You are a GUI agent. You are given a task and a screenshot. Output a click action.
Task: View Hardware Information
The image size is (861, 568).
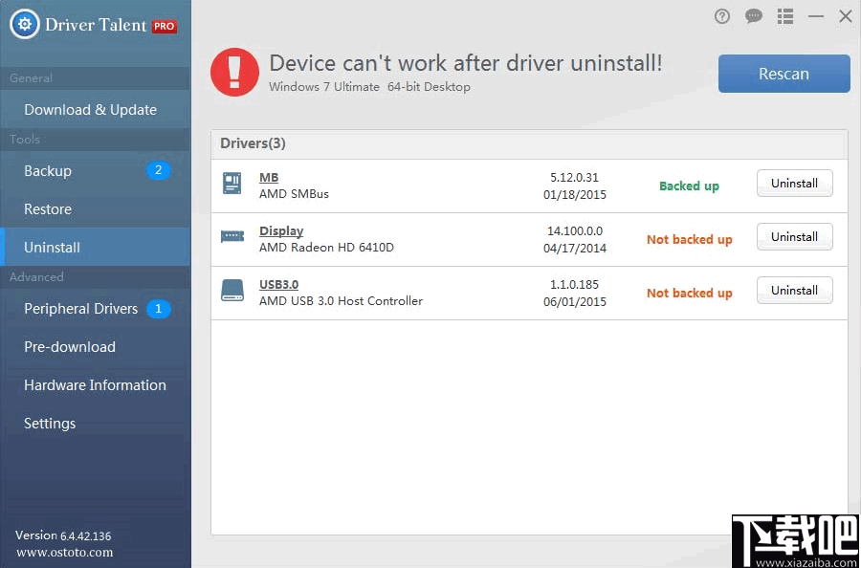tap(94, 385)
